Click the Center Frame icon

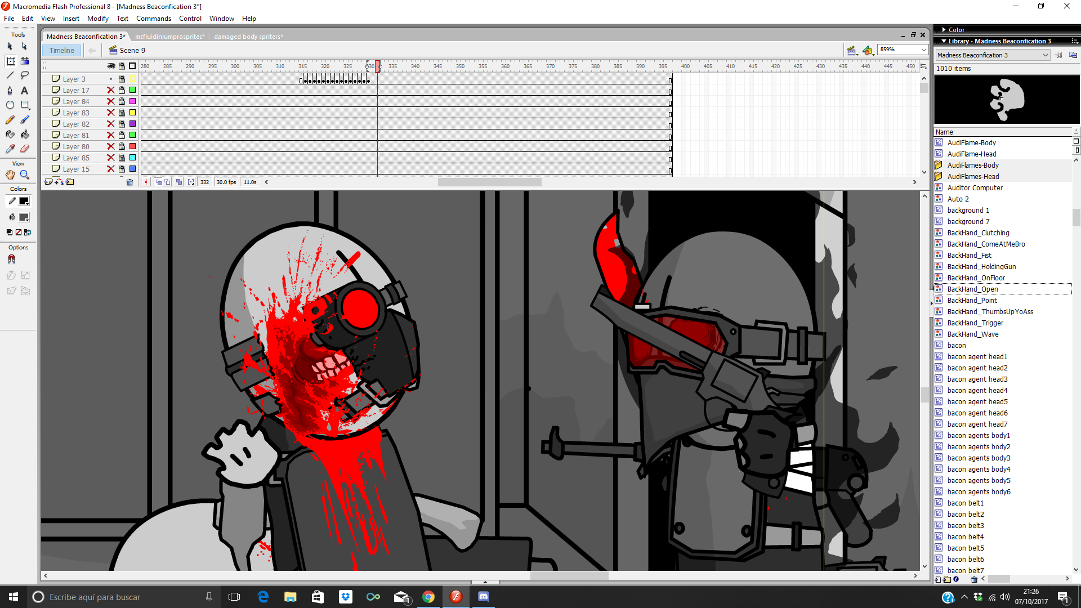[146, 182]
